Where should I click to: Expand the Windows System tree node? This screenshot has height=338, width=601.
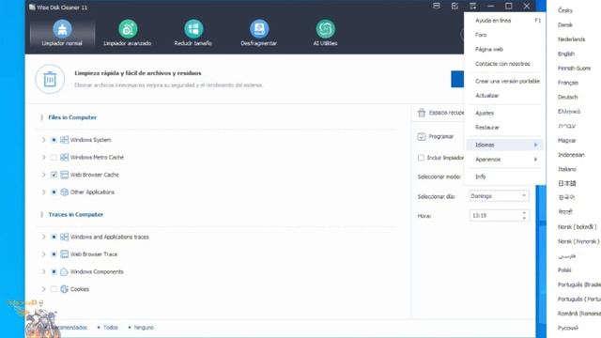click(x=43, y=140)
